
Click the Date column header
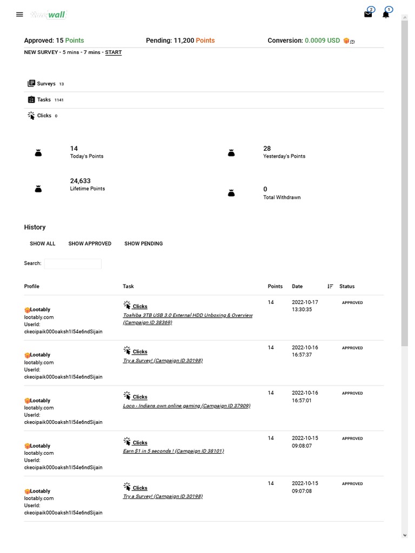[297, 286]
